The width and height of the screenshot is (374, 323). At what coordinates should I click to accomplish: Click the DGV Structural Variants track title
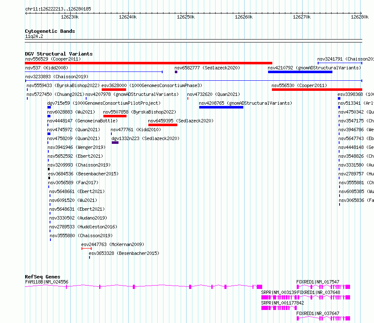coord(59,54)
